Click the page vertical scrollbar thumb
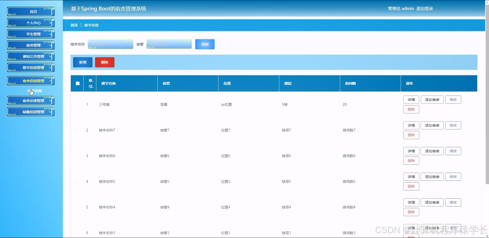 click(487, 94)
